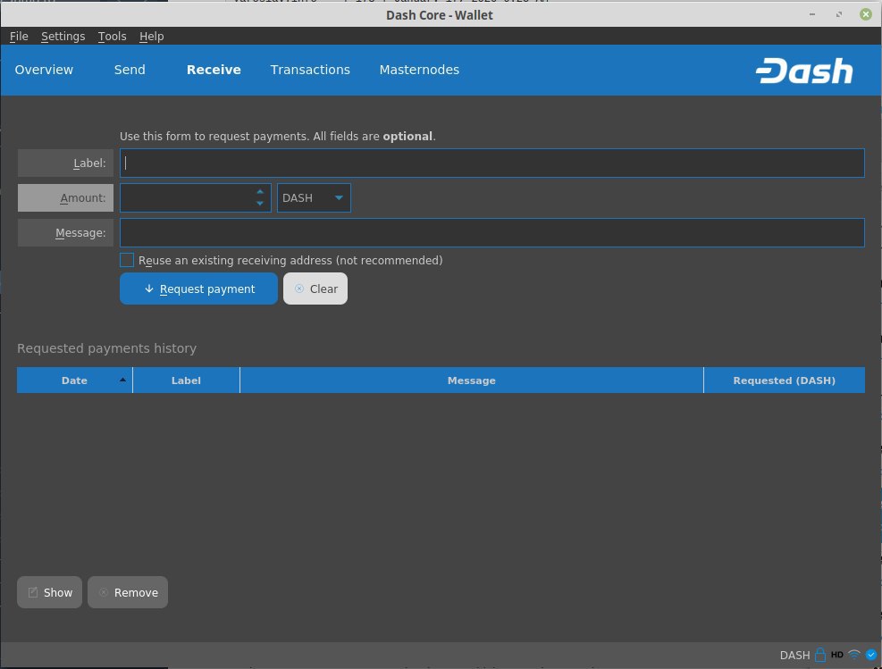The width and height of the screenshot is (882, 669).
Task: Click the Request payment button
Action: (x=198, y=289)
